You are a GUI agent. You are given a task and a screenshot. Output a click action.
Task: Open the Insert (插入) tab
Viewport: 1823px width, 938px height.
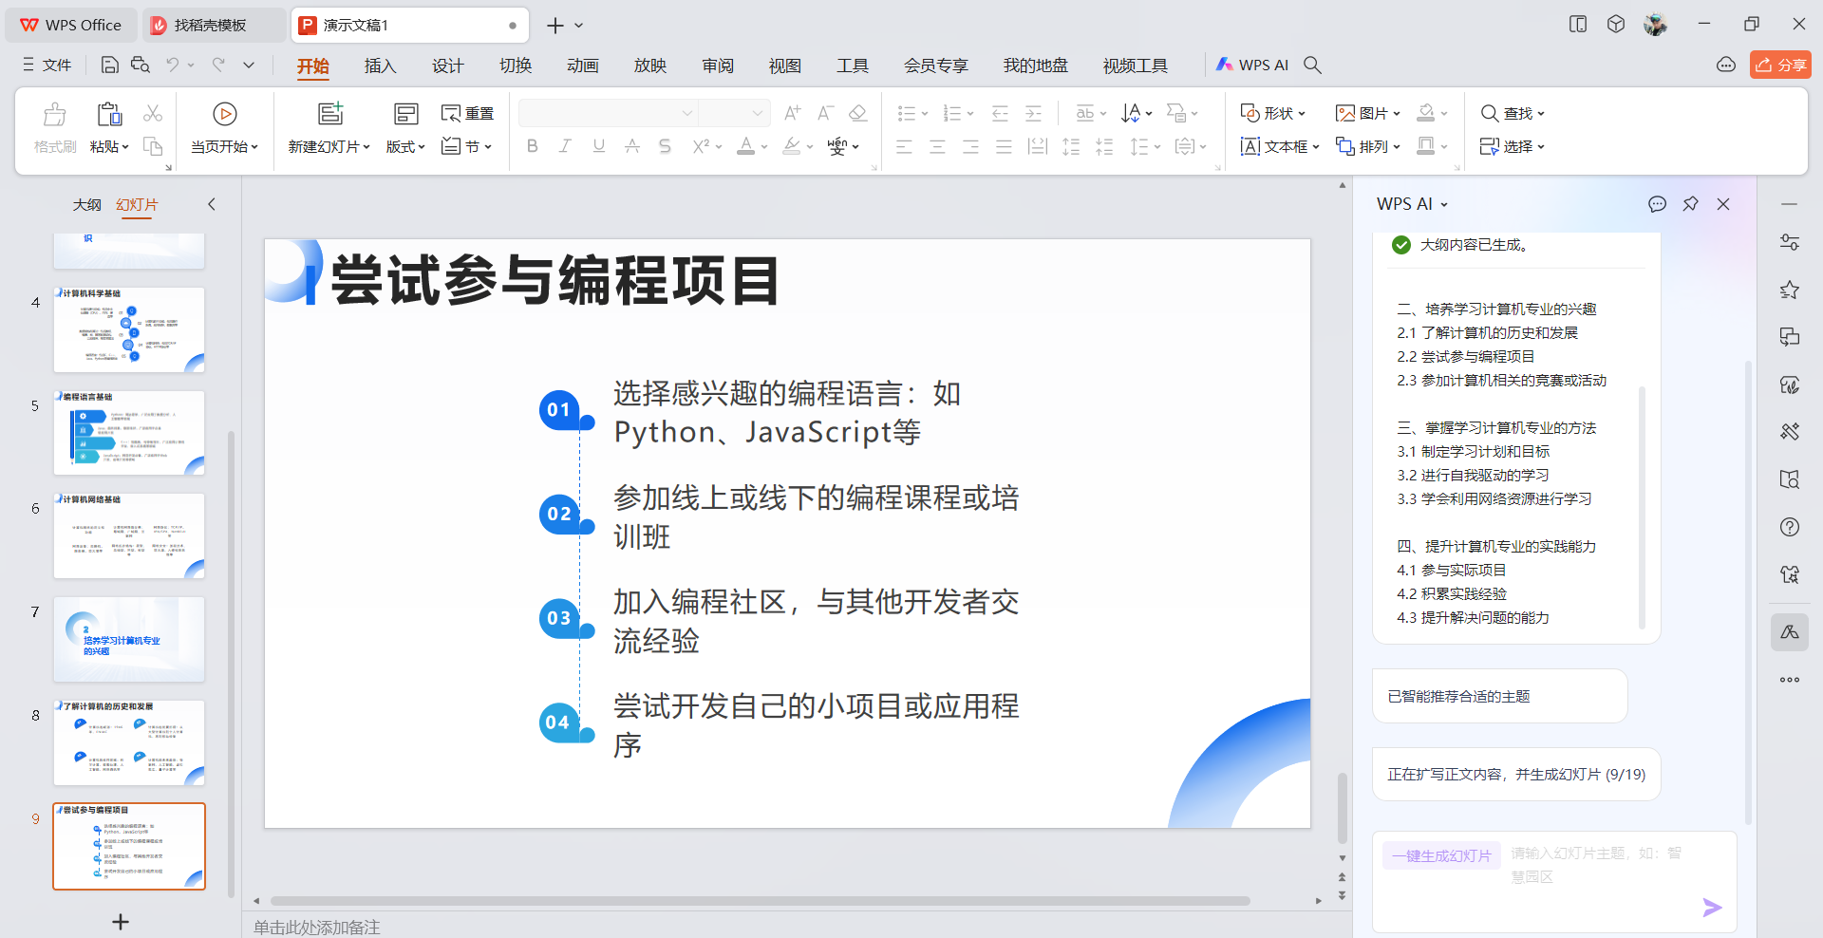(380, 66)
